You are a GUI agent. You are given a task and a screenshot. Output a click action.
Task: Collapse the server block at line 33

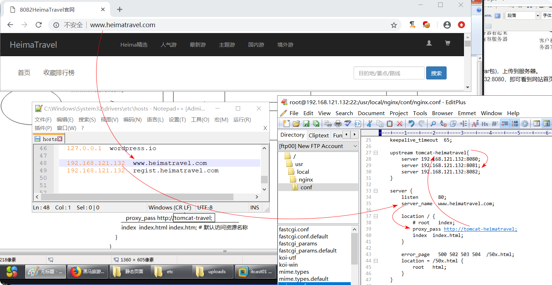(376, 191)
